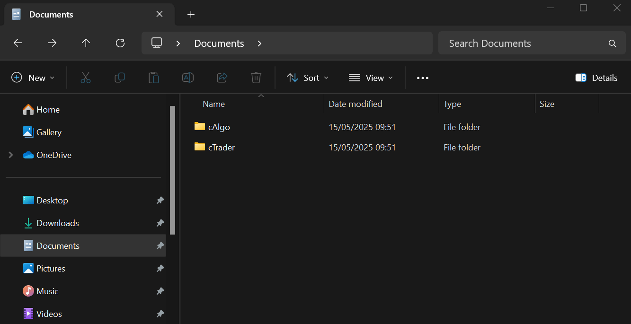
Task: Sort by the Type column header
Action: coord(452,104)
